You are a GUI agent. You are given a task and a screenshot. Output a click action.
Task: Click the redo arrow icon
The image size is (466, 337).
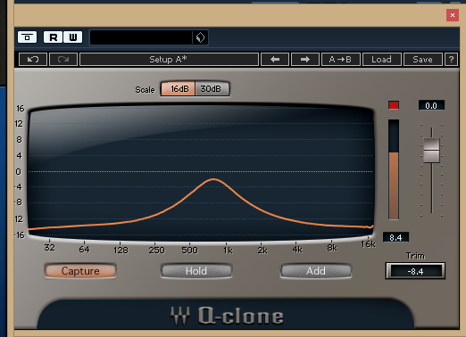coord(63,60)
